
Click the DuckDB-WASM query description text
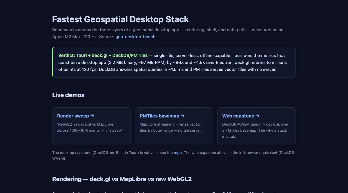click(255, 130)
